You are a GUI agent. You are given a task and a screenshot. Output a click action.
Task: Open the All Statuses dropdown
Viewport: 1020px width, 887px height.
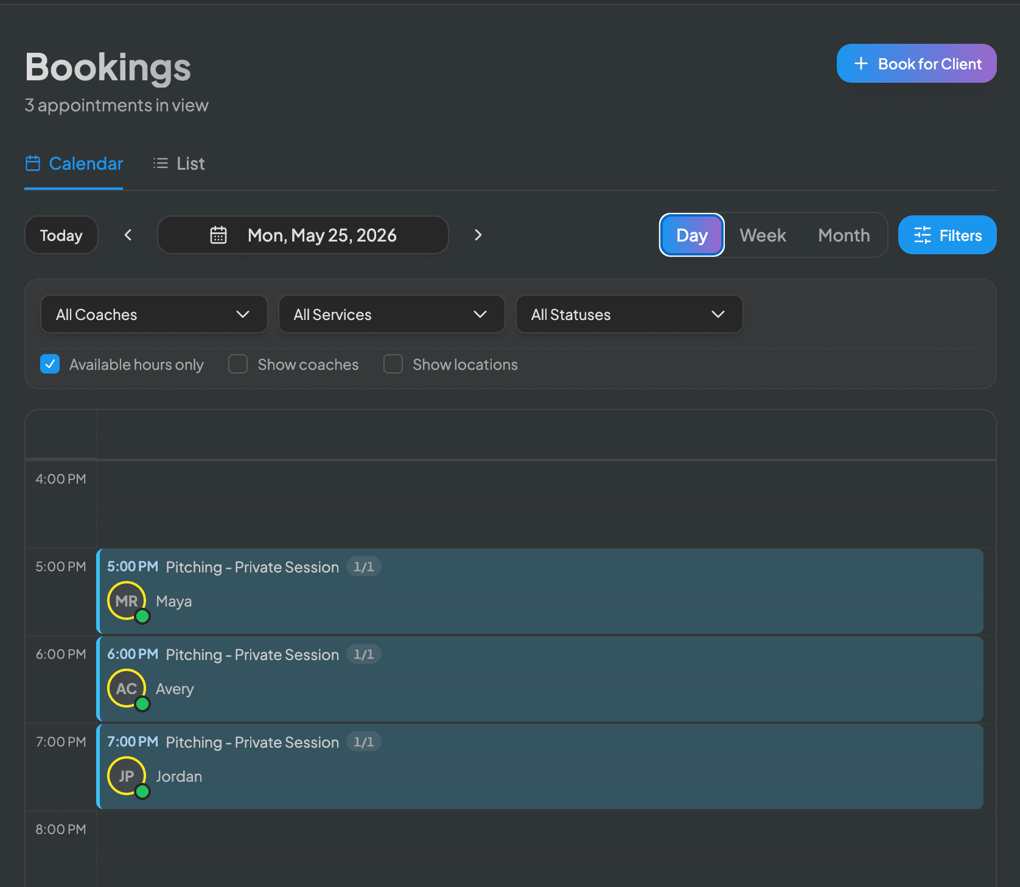[x=629, y=314]
